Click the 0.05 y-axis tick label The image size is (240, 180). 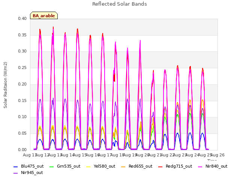coord(22,133)
